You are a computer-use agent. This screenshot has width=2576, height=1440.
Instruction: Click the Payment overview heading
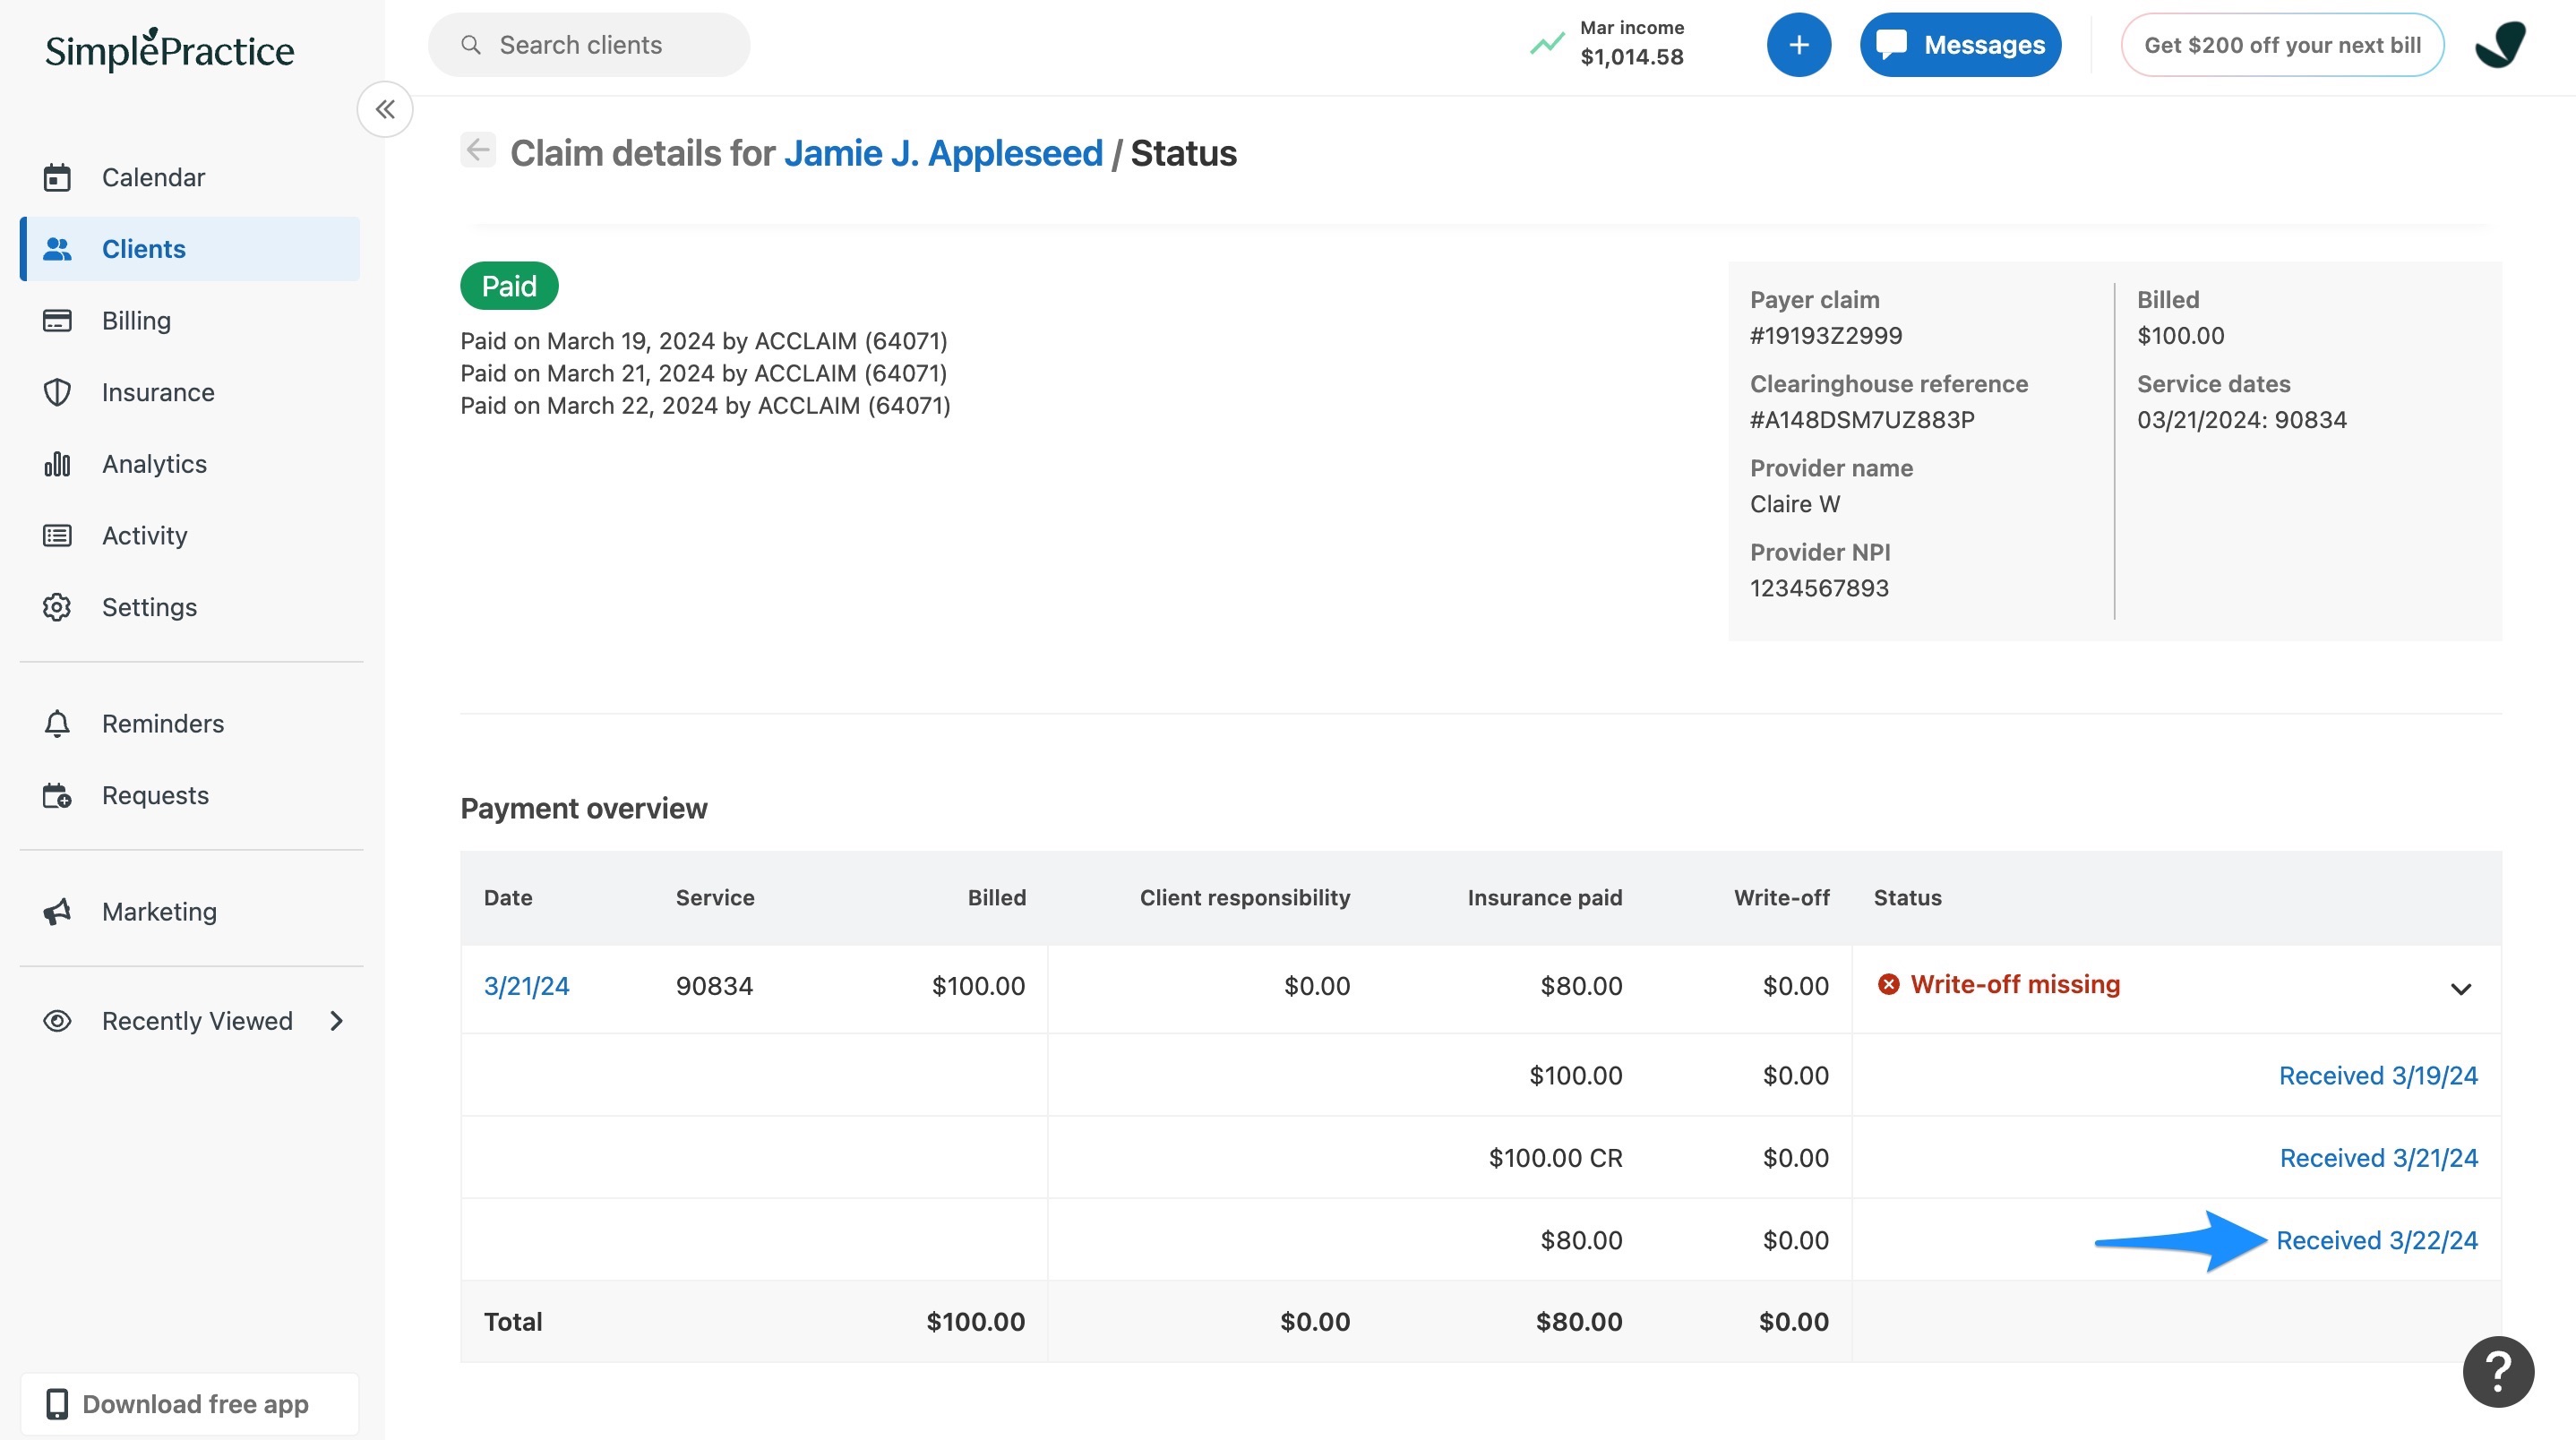click(583, 808)
